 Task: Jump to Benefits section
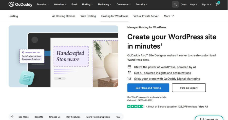pyautogui.click(x=39, y=117)
